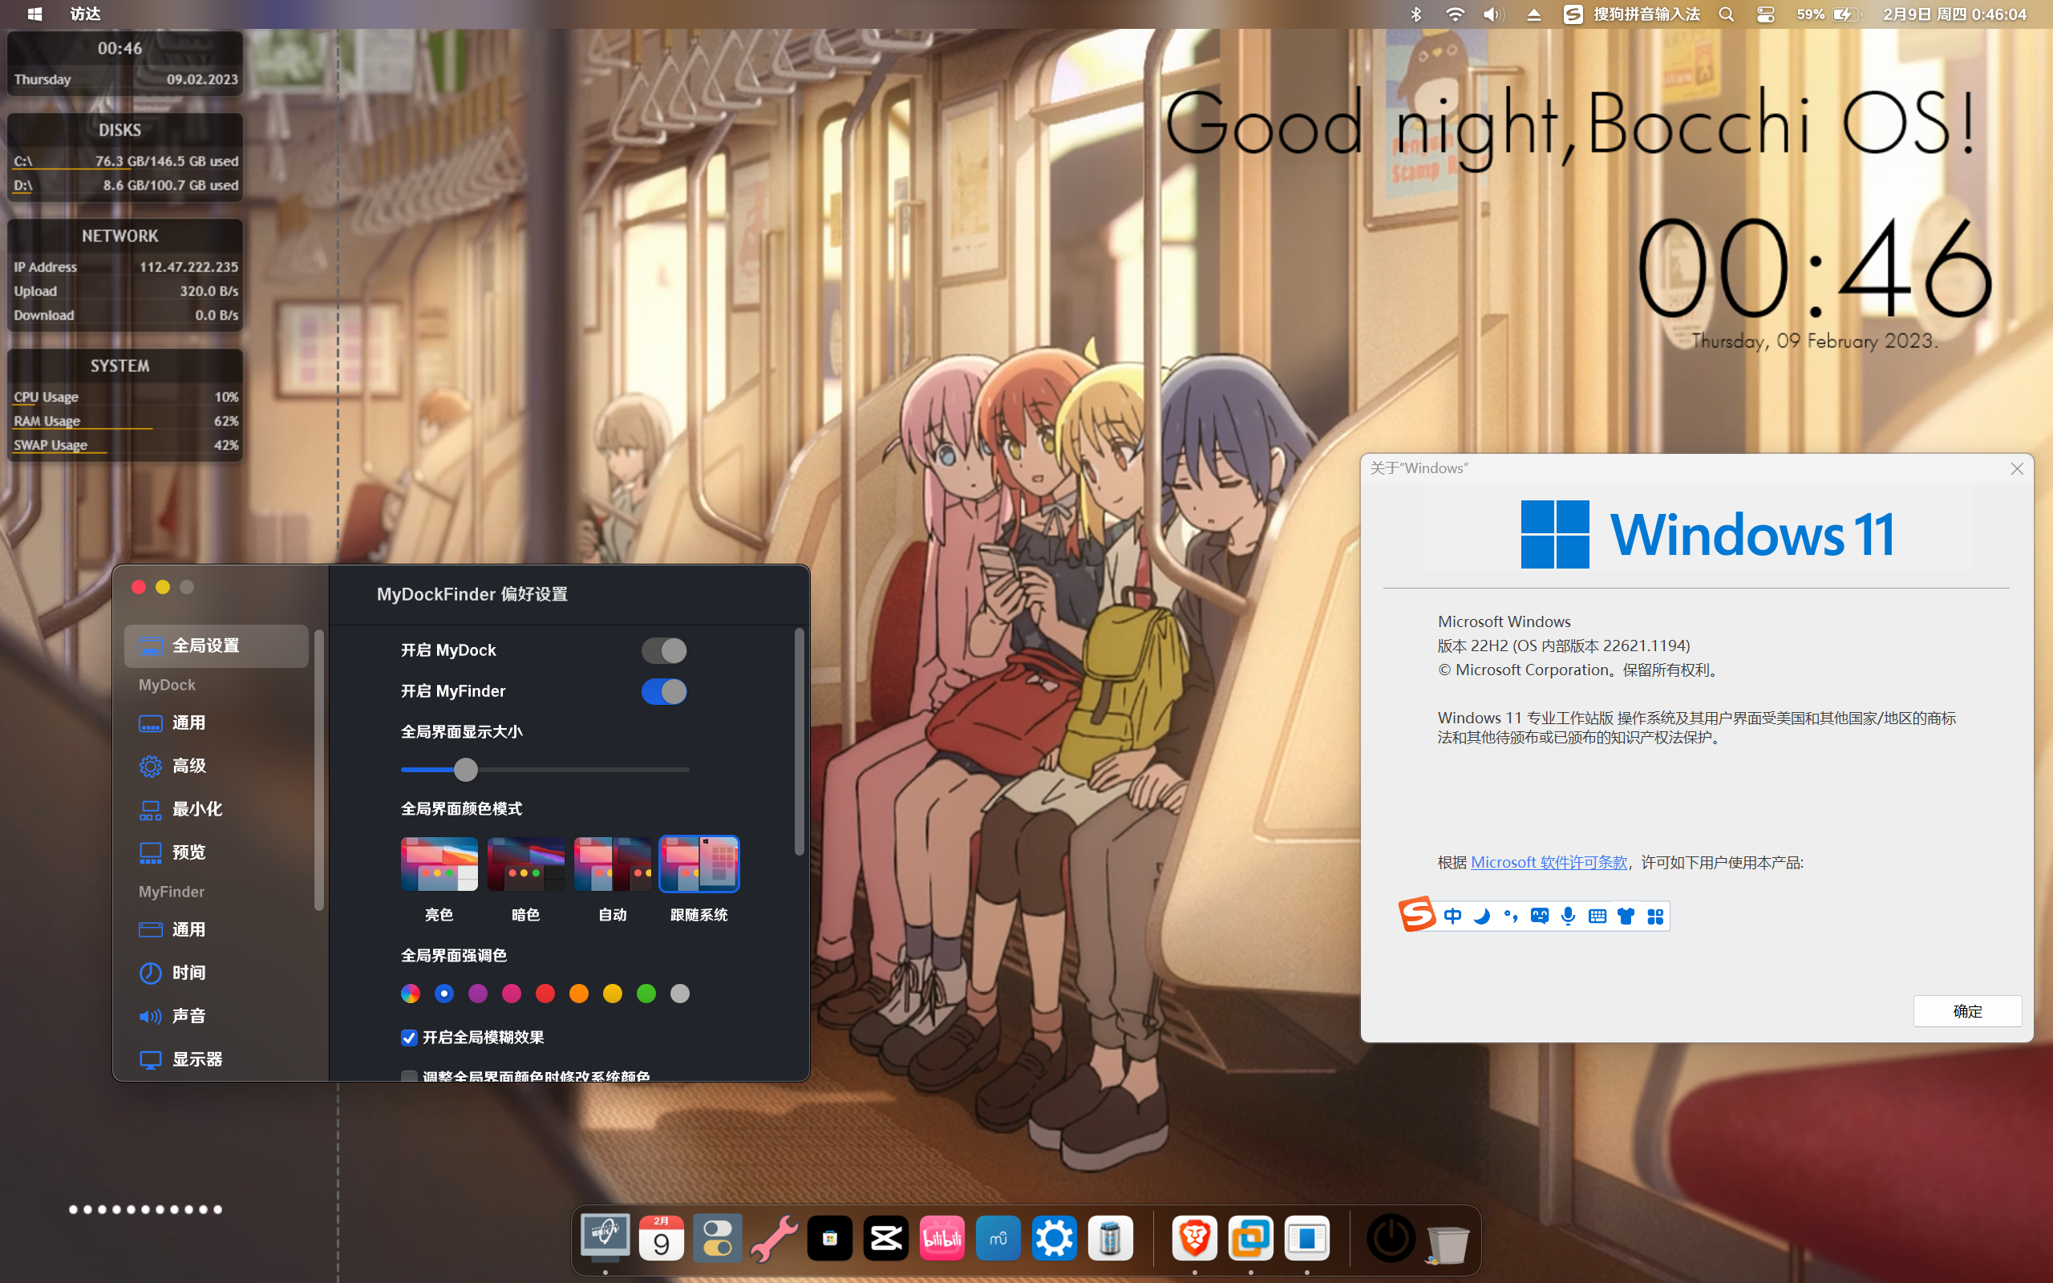
Task: Click the battery 59% indicator
Action: pos(1828,14)
